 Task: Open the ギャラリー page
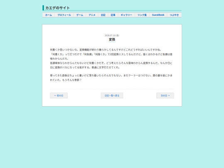click(127, 15)
